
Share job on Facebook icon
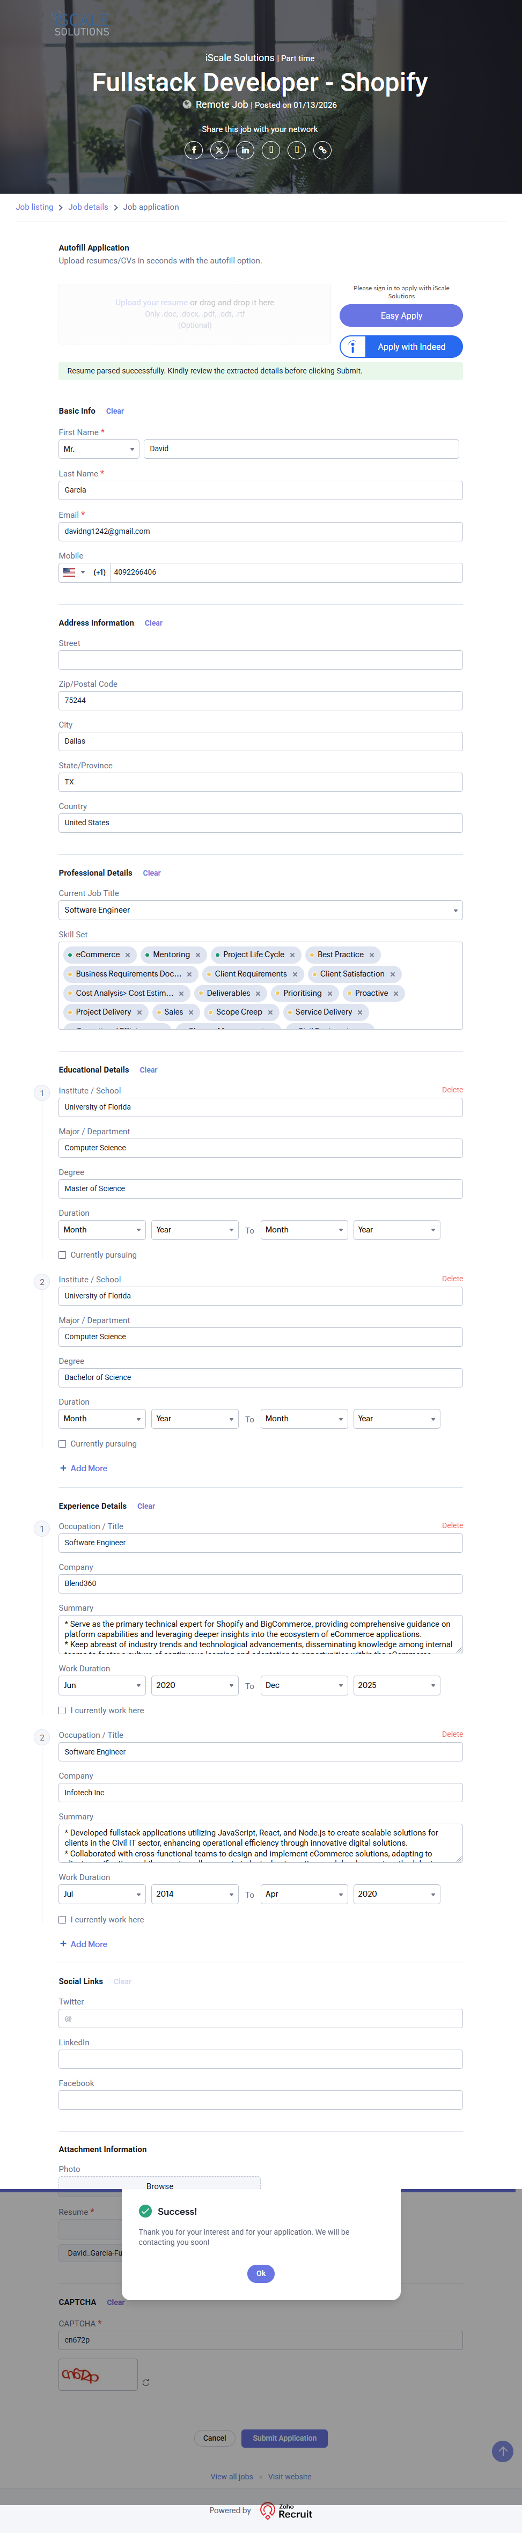point(194,150)
